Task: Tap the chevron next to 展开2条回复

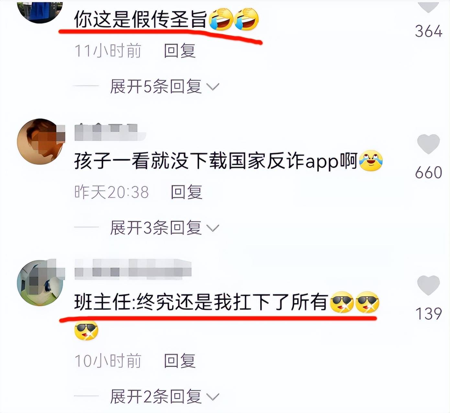Action: click(x=213, y=397)
